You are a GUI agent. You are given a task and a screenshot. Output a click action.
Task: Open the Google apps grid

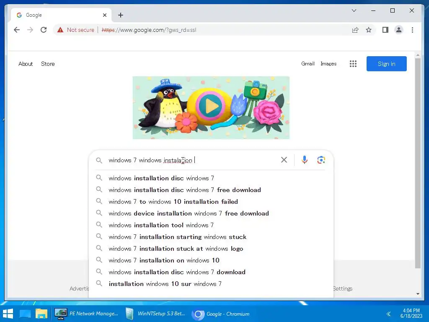(353, 64)
